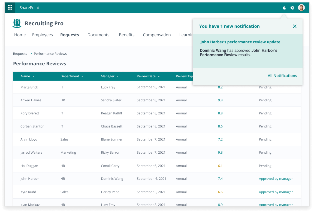The height and width of the screenshot is (213, 314).
Task: Click the All Notifications link
Action: pos(282,76)
